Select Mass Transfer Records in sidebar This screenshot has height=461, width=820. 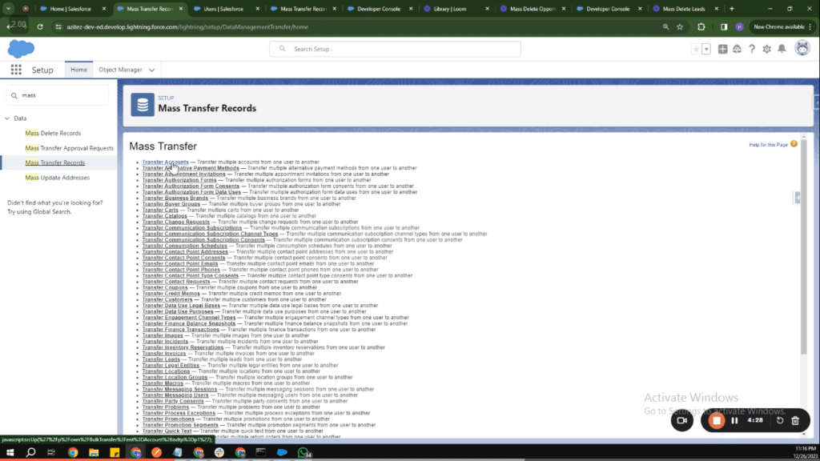point(55,163)
